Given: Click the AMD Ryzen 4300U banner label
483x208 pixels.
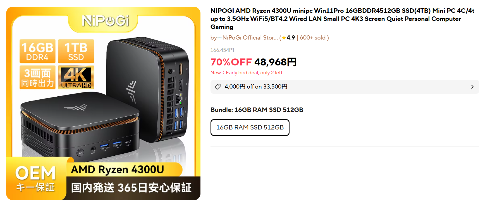Looking at the screenshot, I should tap(117, 170).
